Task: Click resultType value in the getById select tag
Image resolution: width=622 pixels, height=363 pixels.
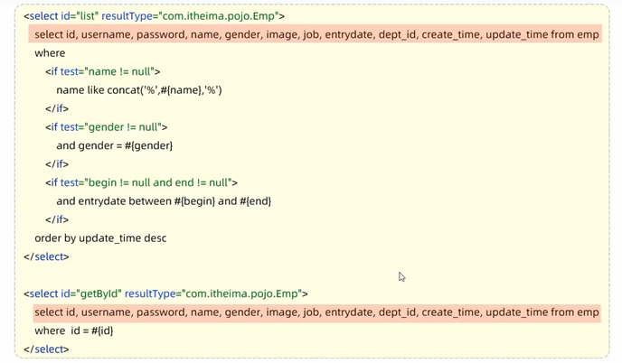Action: point(244,293)
